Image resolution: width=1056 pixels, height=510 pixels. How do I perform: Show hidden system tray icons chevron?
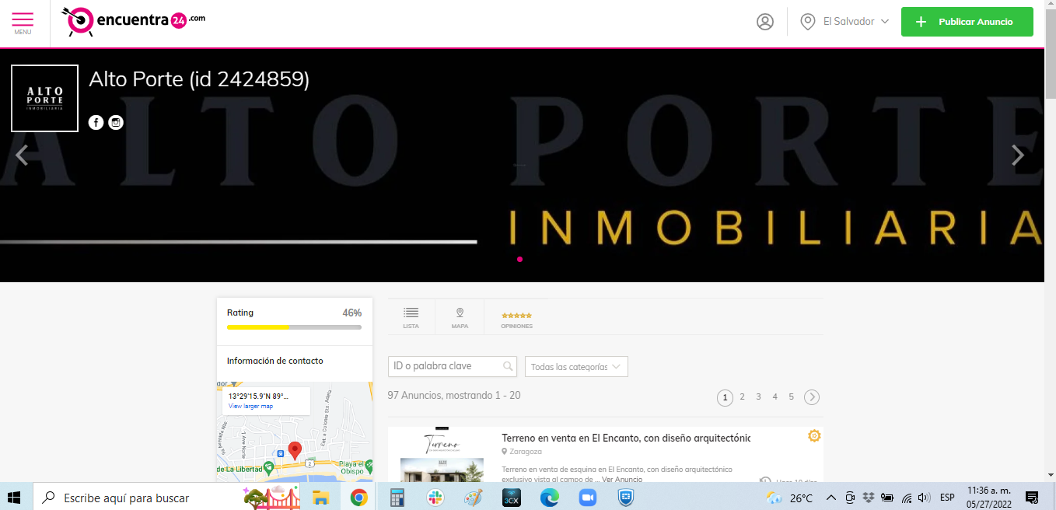pyautogui.click(x=830, y=498)
